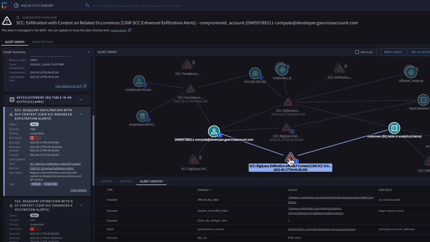The height and width of the screenshot is (242, 430).
Task: Enable the Risk Score checkbox
Action: click(x=357, y=52)
